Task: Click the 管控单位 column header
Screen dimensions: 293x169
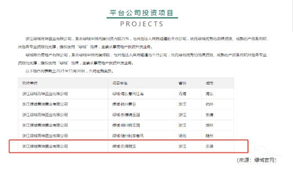Action: 30,83
